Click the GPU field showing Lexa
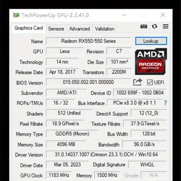The height and width of the screenshot is (181, 181). (64, 51)
